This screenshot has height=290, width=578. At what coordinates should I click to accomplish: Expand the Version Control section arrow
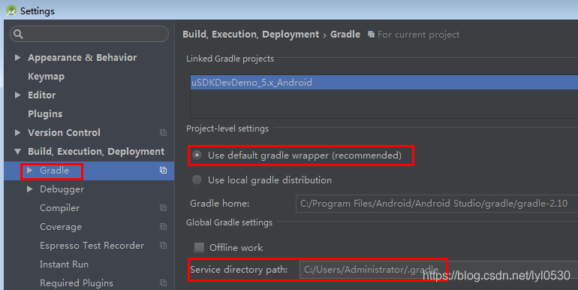click(17, 132)
